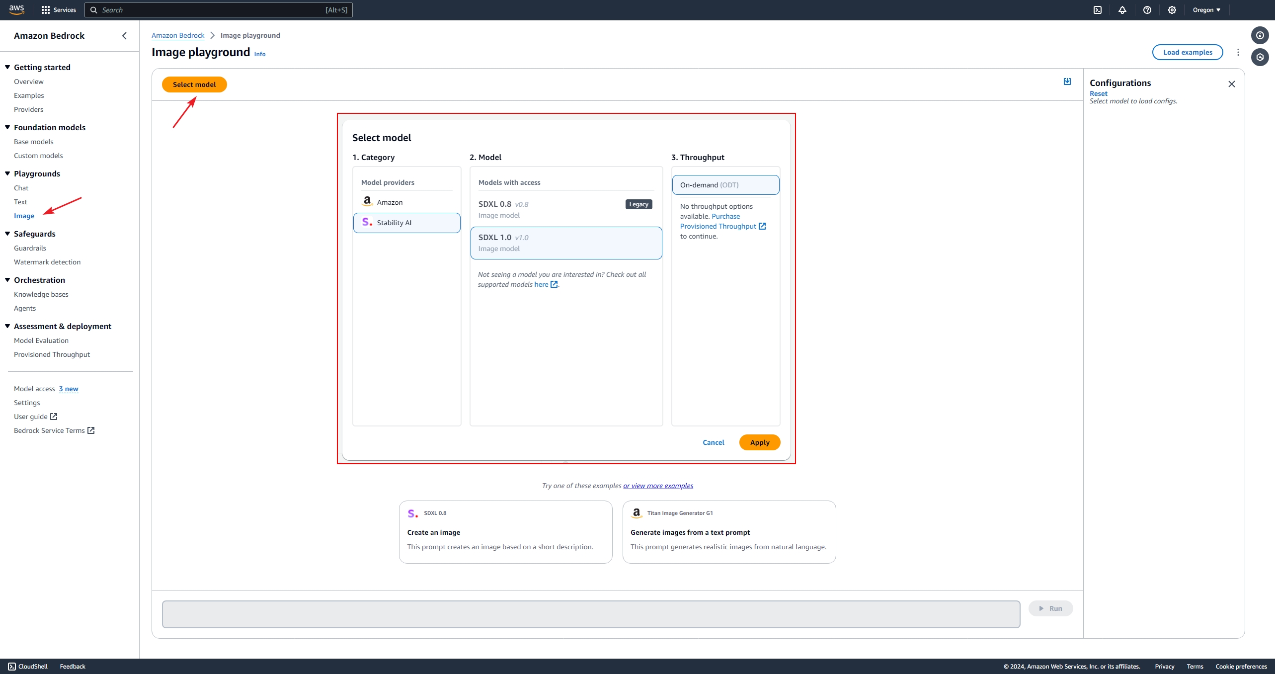Click the Load examples button
This screenshot has width=1275, height=674.
[1188, 52]
